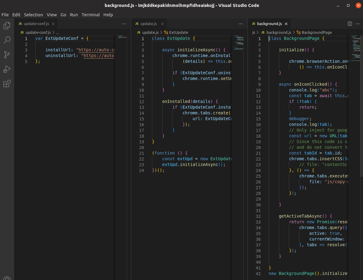The height and width of the screenshot is (280, 363).
Task: Click line number 15 debugger line in background.js
Action: [x=258, y=119]
